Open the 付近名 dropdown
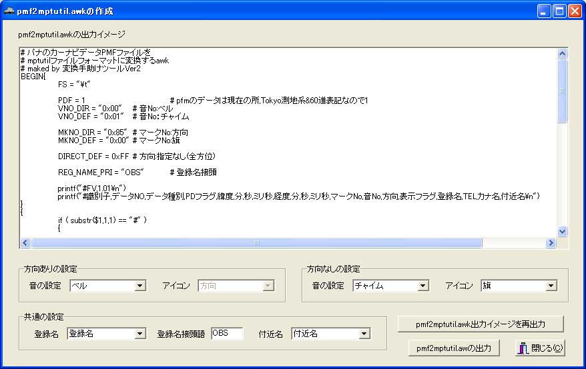Viewport: 586px width, 369px height. coord(364,334)
